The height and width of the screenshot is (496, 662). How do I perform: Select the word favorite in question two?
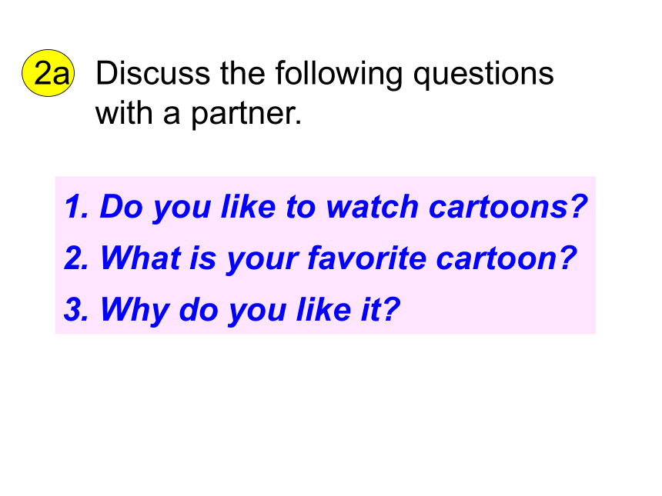click(367, 258)
